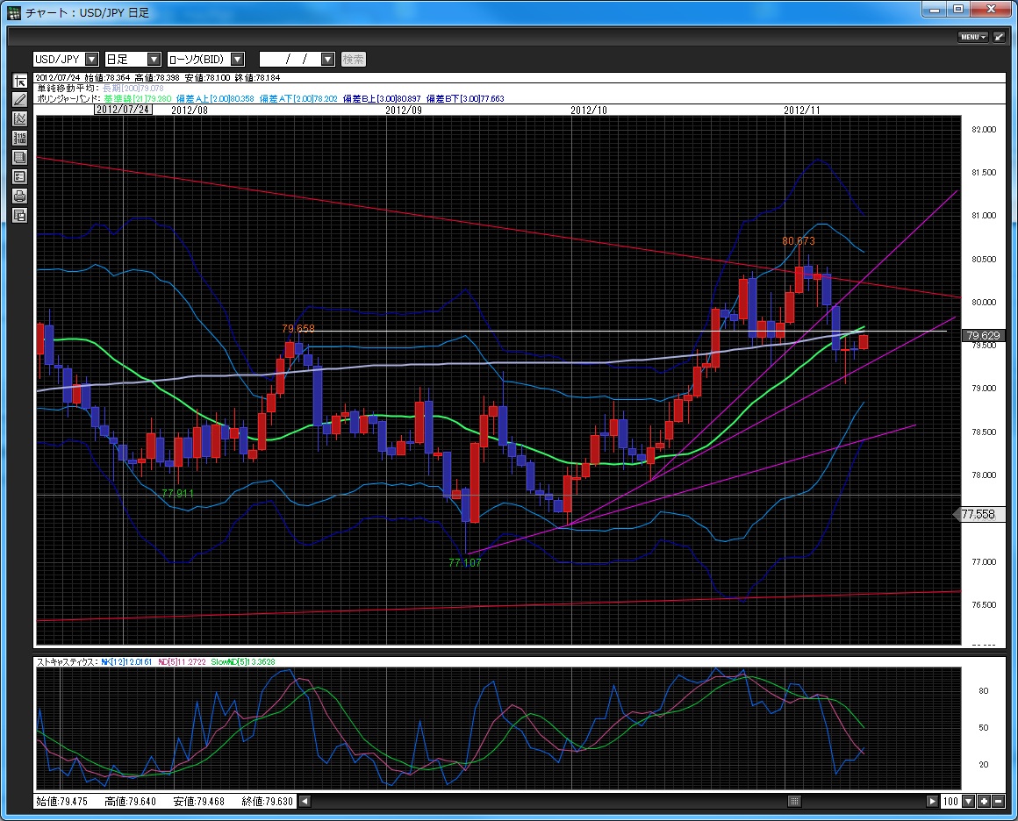The height and width of the screenshot is (821, 1018).
Task: Click the 100 bar count value field
Action: (951, 802)
